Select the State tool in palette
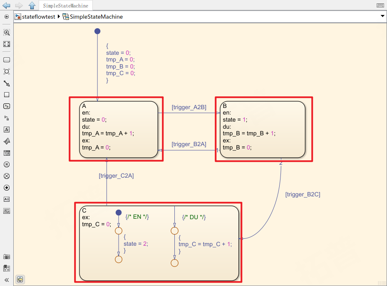The width and height of the screenshot is (387, 286). pyautogui.click(x=7, y=60)
